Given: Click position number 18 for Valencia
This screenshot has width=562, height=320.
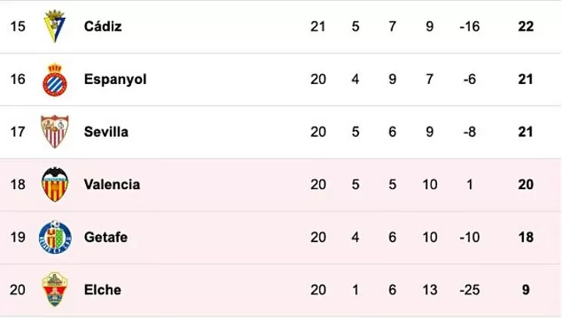Looking at the screenshot, I should point(17,185).
